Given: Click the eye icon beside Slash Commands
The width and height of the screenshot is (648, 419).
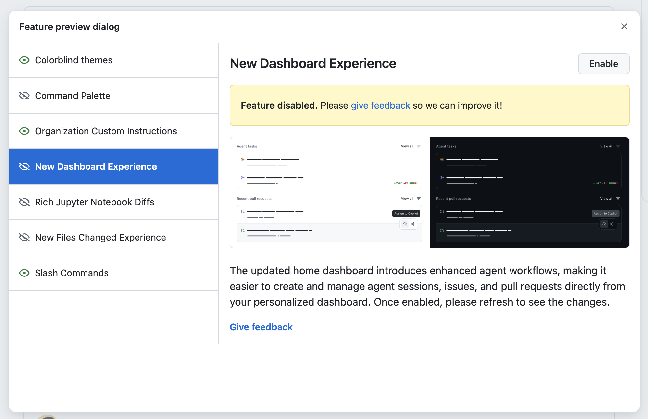Looking at the screenshot, I should point(24,273).
